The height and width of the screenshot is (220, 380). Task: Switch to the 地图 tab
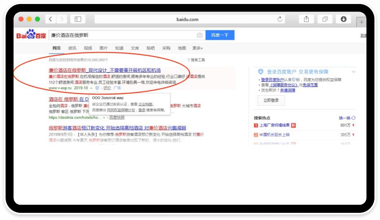[182, 48]
